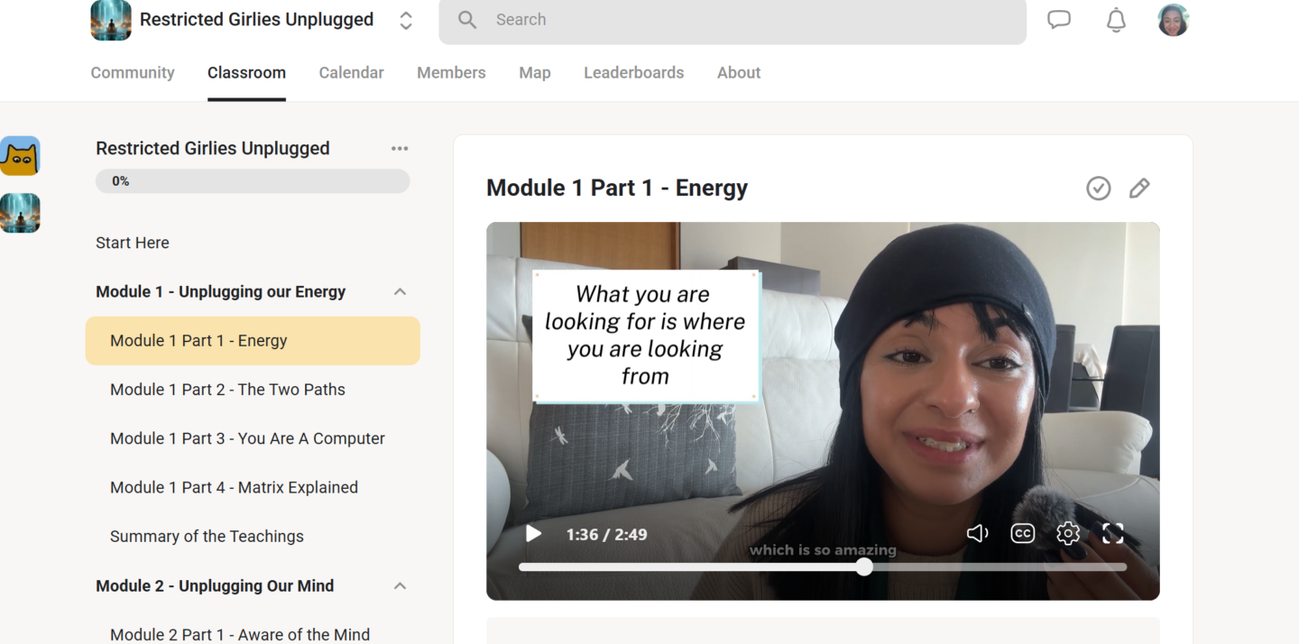
Task: Select the yellow cat group icon in sidebar
Action: [20, 156]
